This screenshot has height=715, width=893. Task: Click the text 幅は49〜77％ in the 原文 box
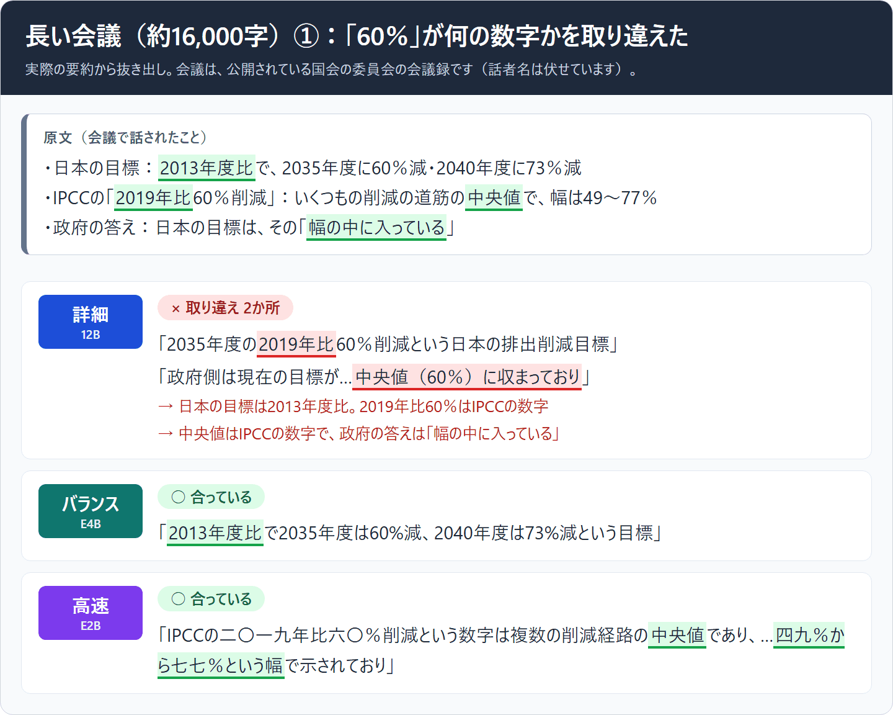point(604,198)
